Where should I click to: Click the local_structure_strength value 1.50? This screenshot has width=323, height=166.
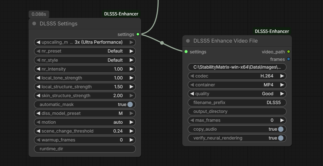point(118,87)
